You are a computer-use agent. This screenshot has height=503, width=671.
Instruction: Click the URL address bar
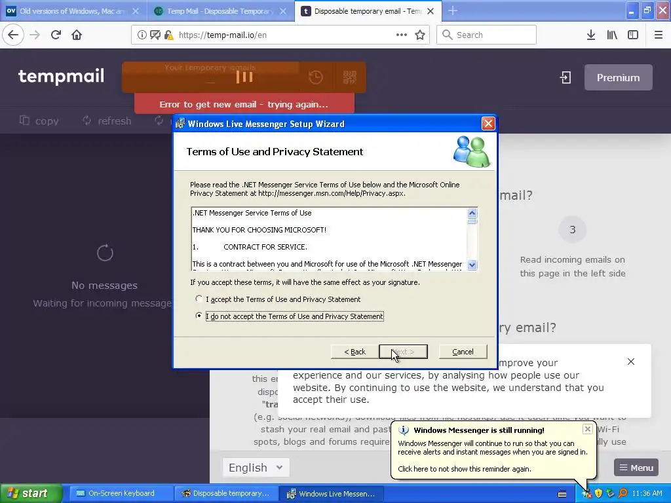[x=280, y=35]
